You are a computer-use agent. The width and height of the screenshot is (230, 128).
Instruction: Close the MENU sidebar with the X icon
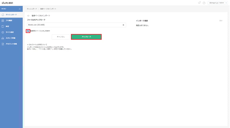(x=20, y=9)
